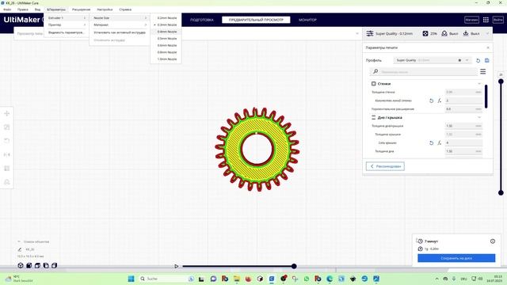507x285 pixels.
Task: Click the print settings sliders icon
Action: 370,33
